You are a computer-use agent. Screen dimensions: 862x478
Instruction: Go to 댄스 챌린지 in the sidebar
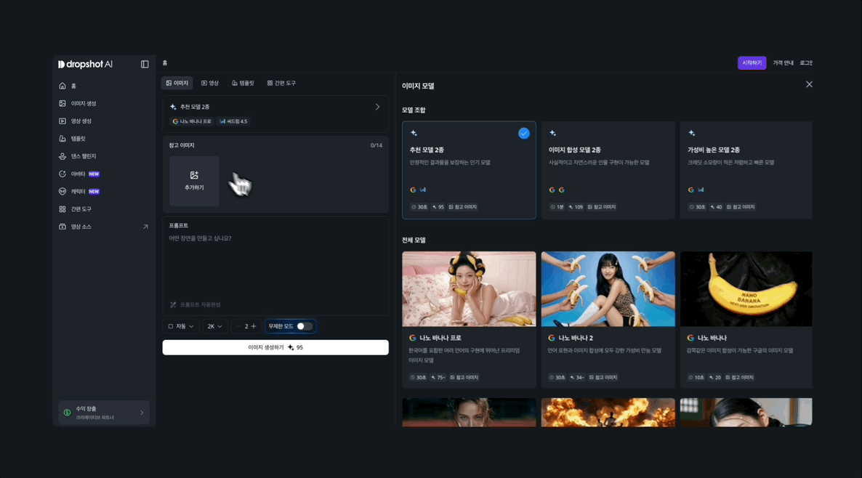[83, 156]
